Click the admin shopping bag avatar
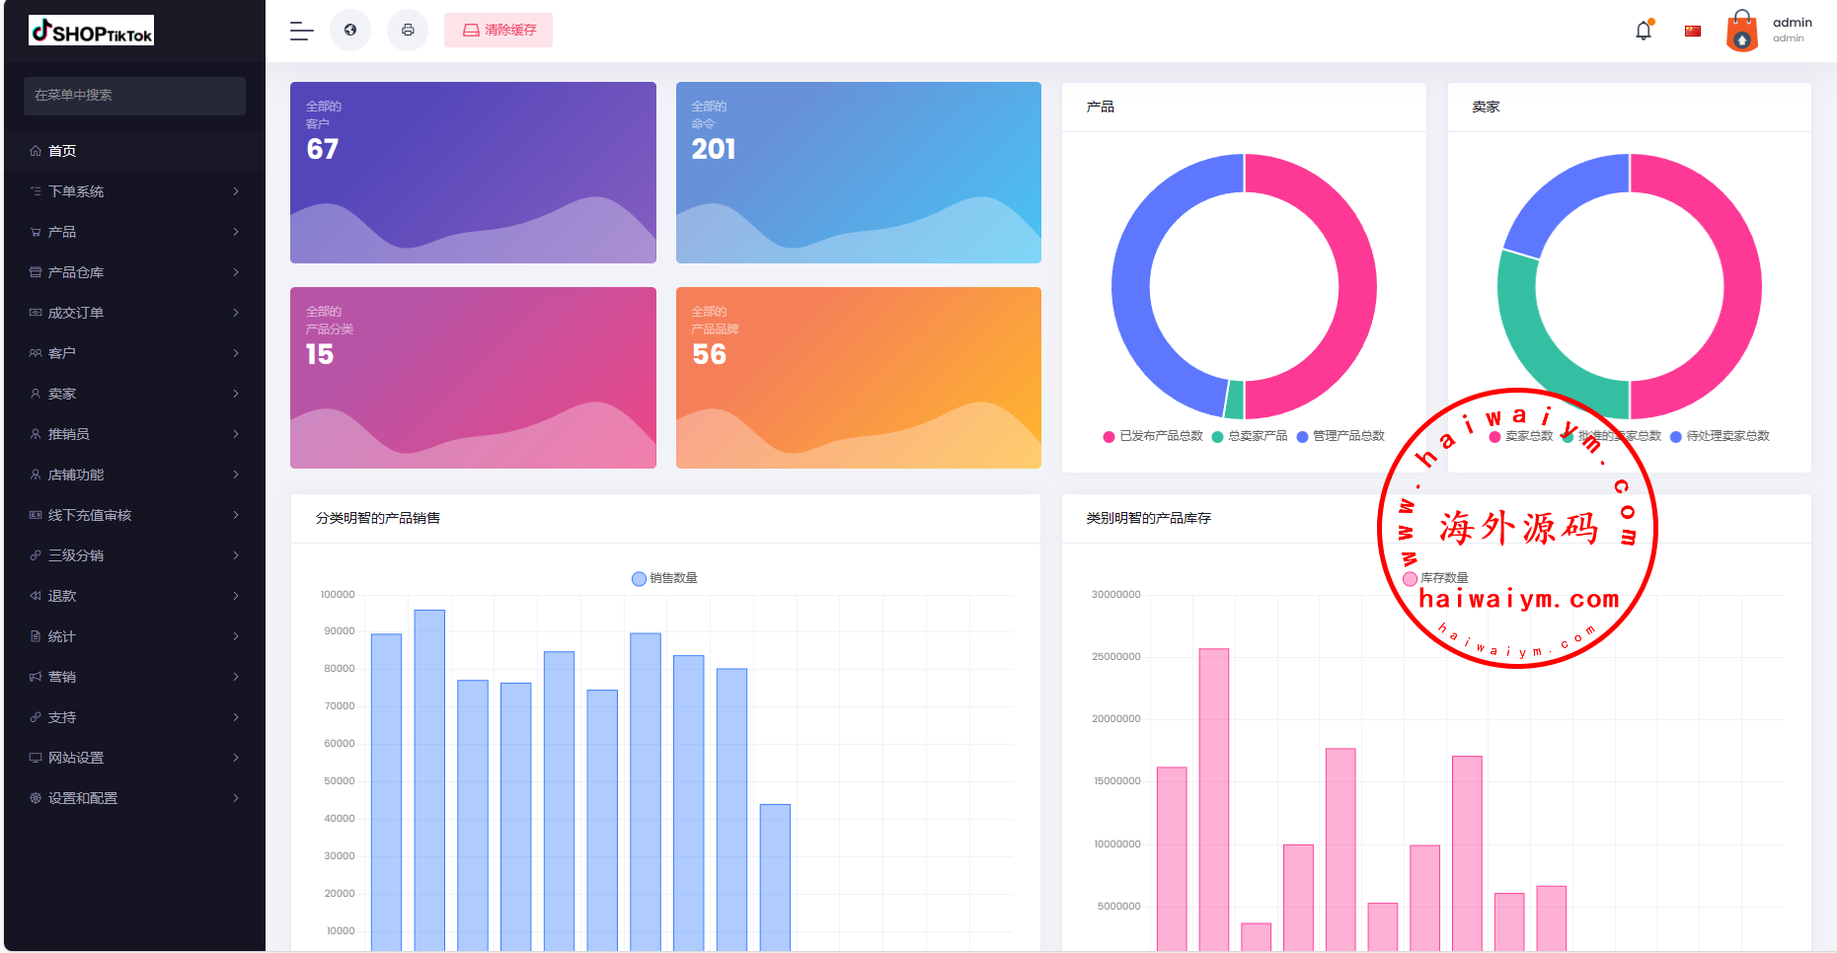 pos(1742,31)
